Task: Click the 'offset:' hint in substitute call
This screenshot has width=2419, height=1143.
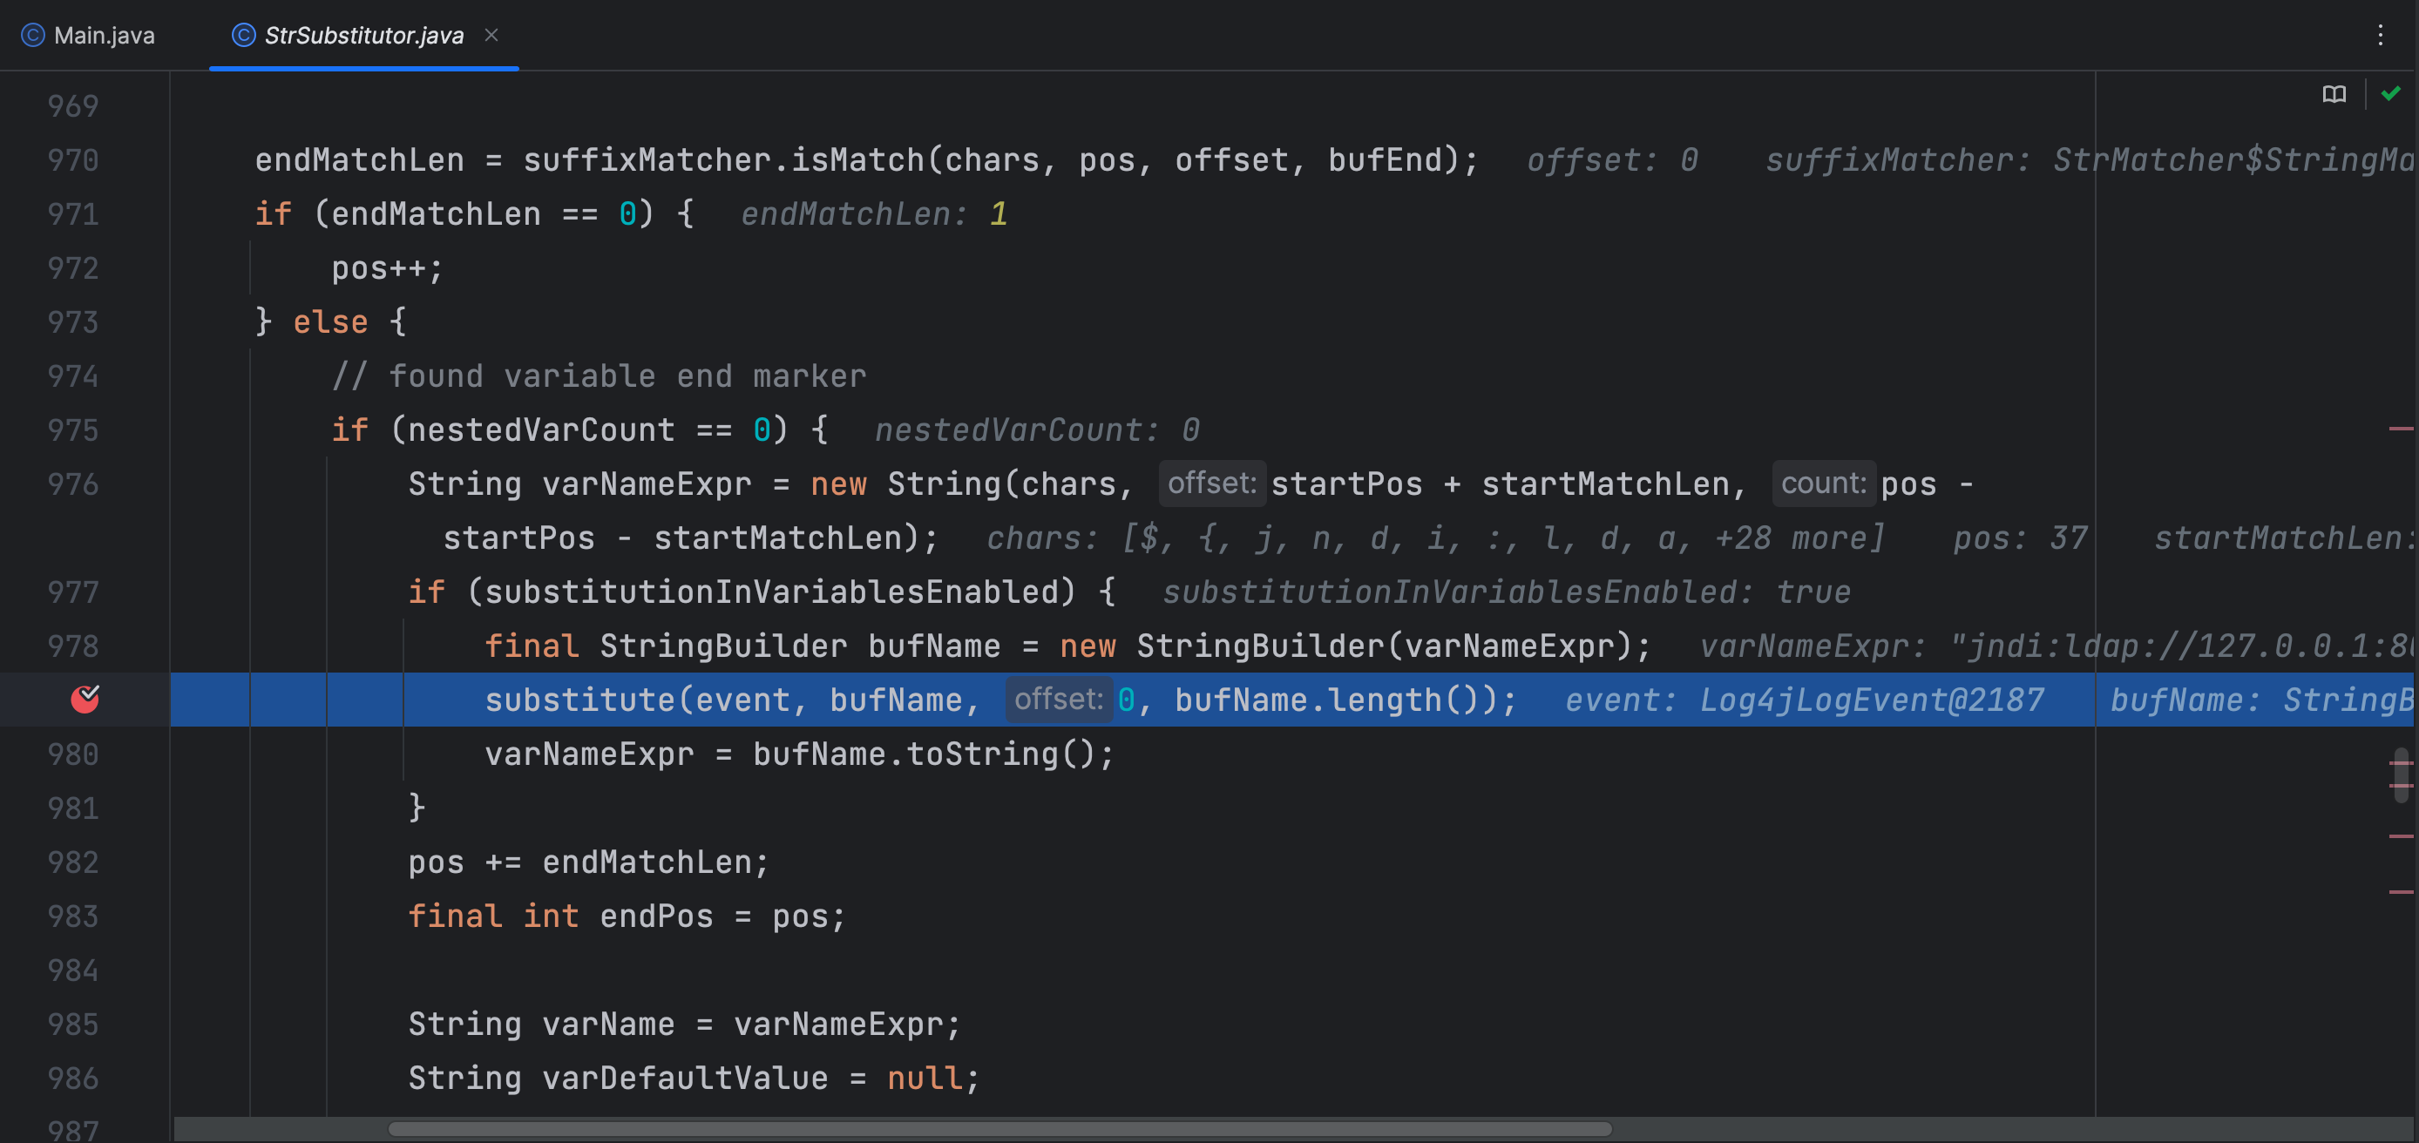Action: click(x=1058, y=699)
